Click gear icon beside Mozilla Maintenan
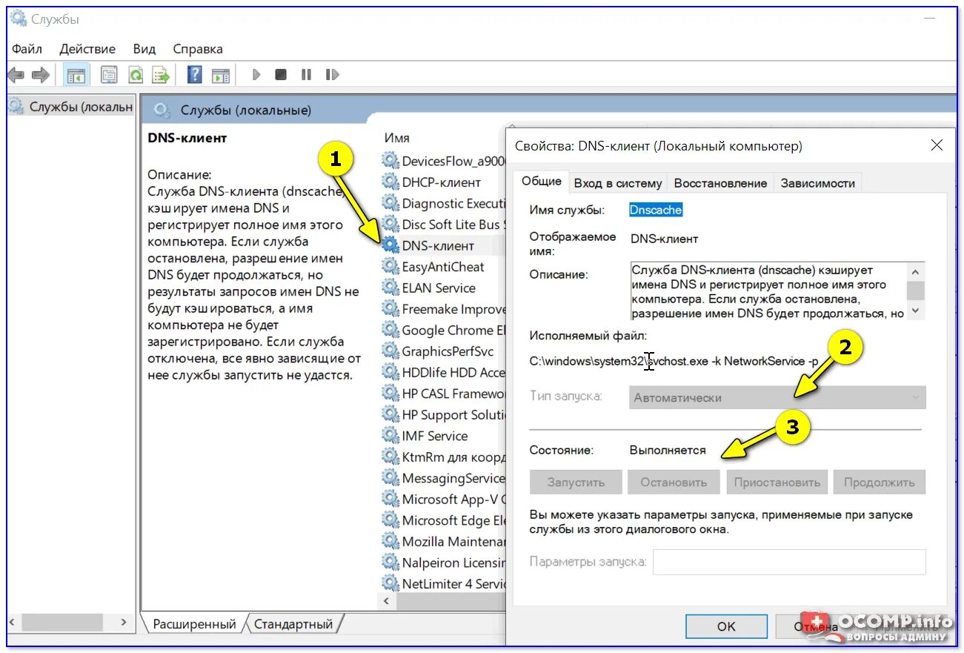 coord(390,541)
